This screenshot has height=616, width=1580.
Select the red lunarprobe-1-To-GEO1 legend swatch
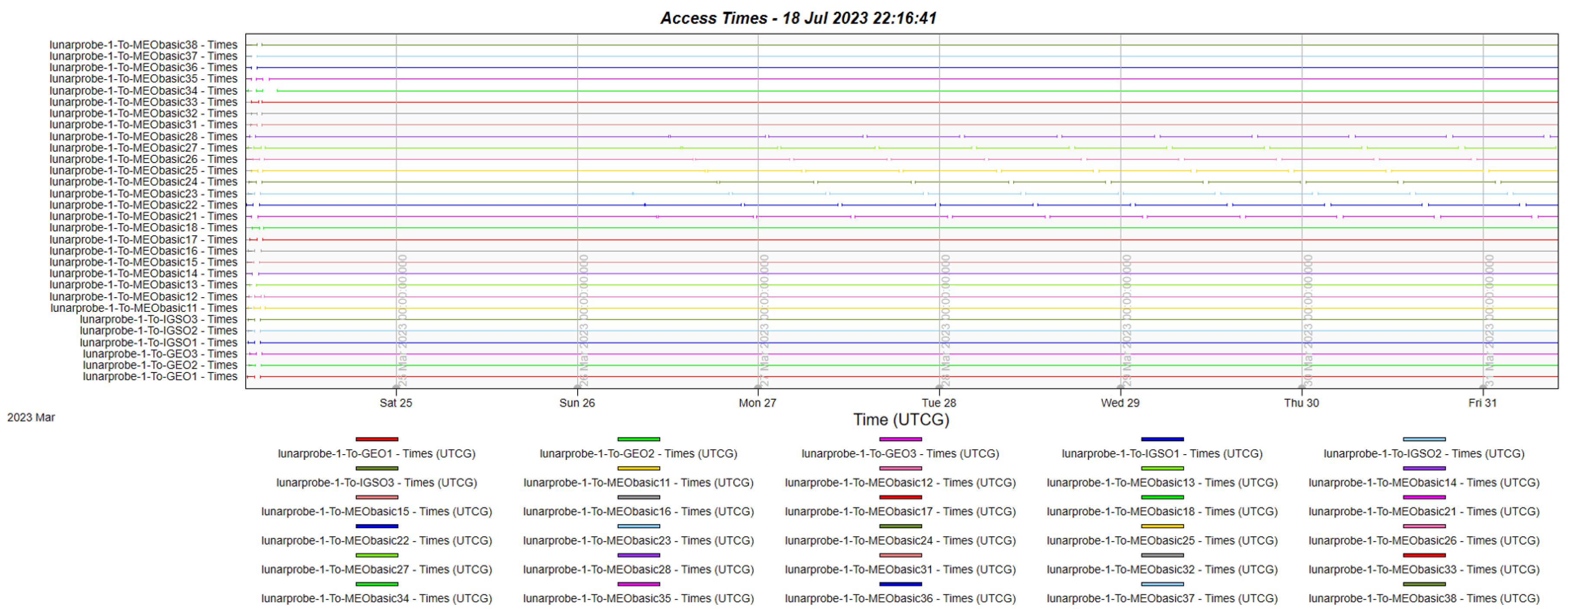pos(376,439)
